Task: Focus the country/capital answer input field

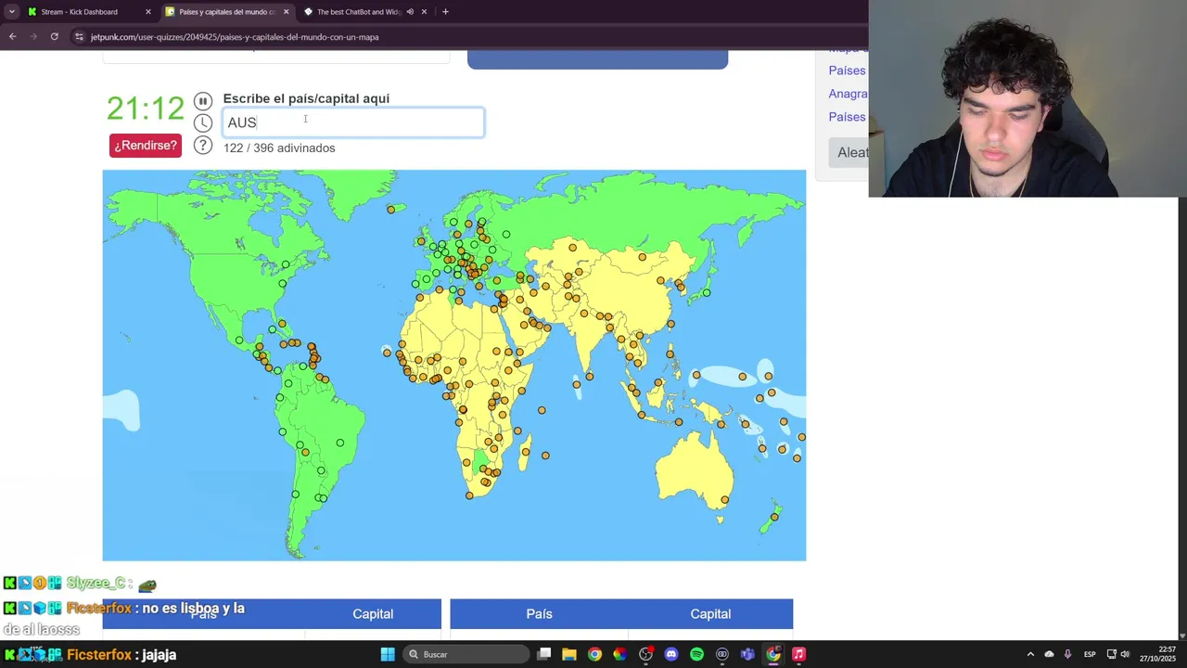Action: (x=353, y=122)
